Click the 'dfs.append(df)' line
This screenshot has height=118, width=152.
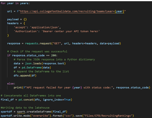(25, 75)
